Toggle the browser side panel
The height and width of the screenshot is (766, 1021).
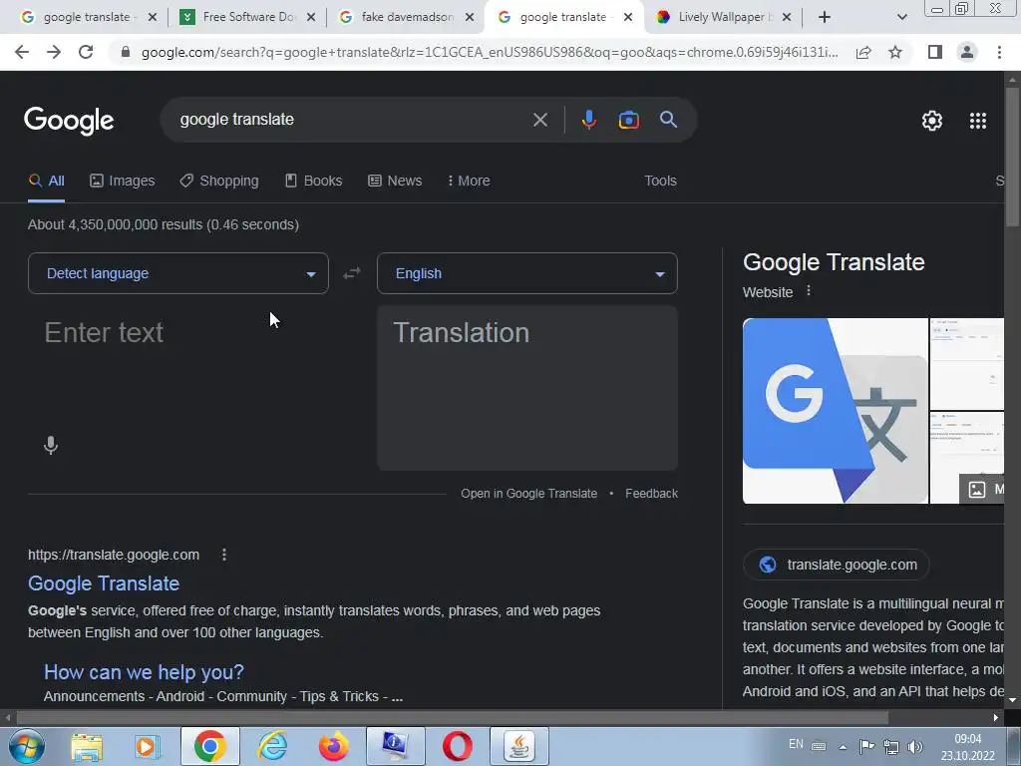(x=935, y=52)
